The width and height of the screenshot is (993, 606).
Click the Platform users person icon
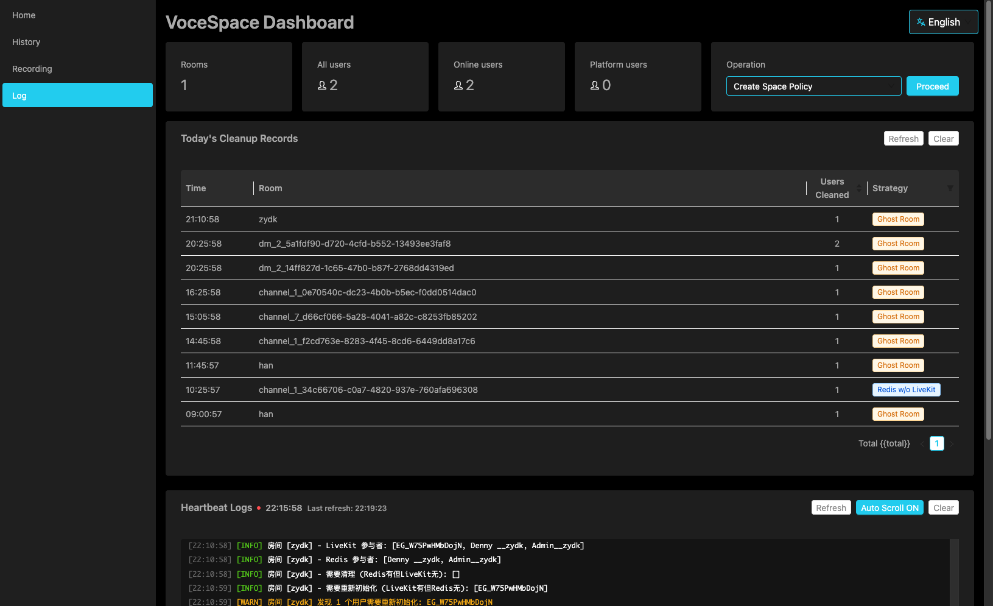point(595,85)
